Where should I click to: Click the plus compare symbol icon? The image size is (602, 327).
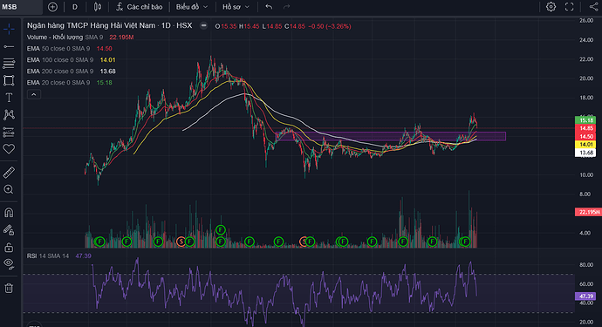(x=52, y=7)
